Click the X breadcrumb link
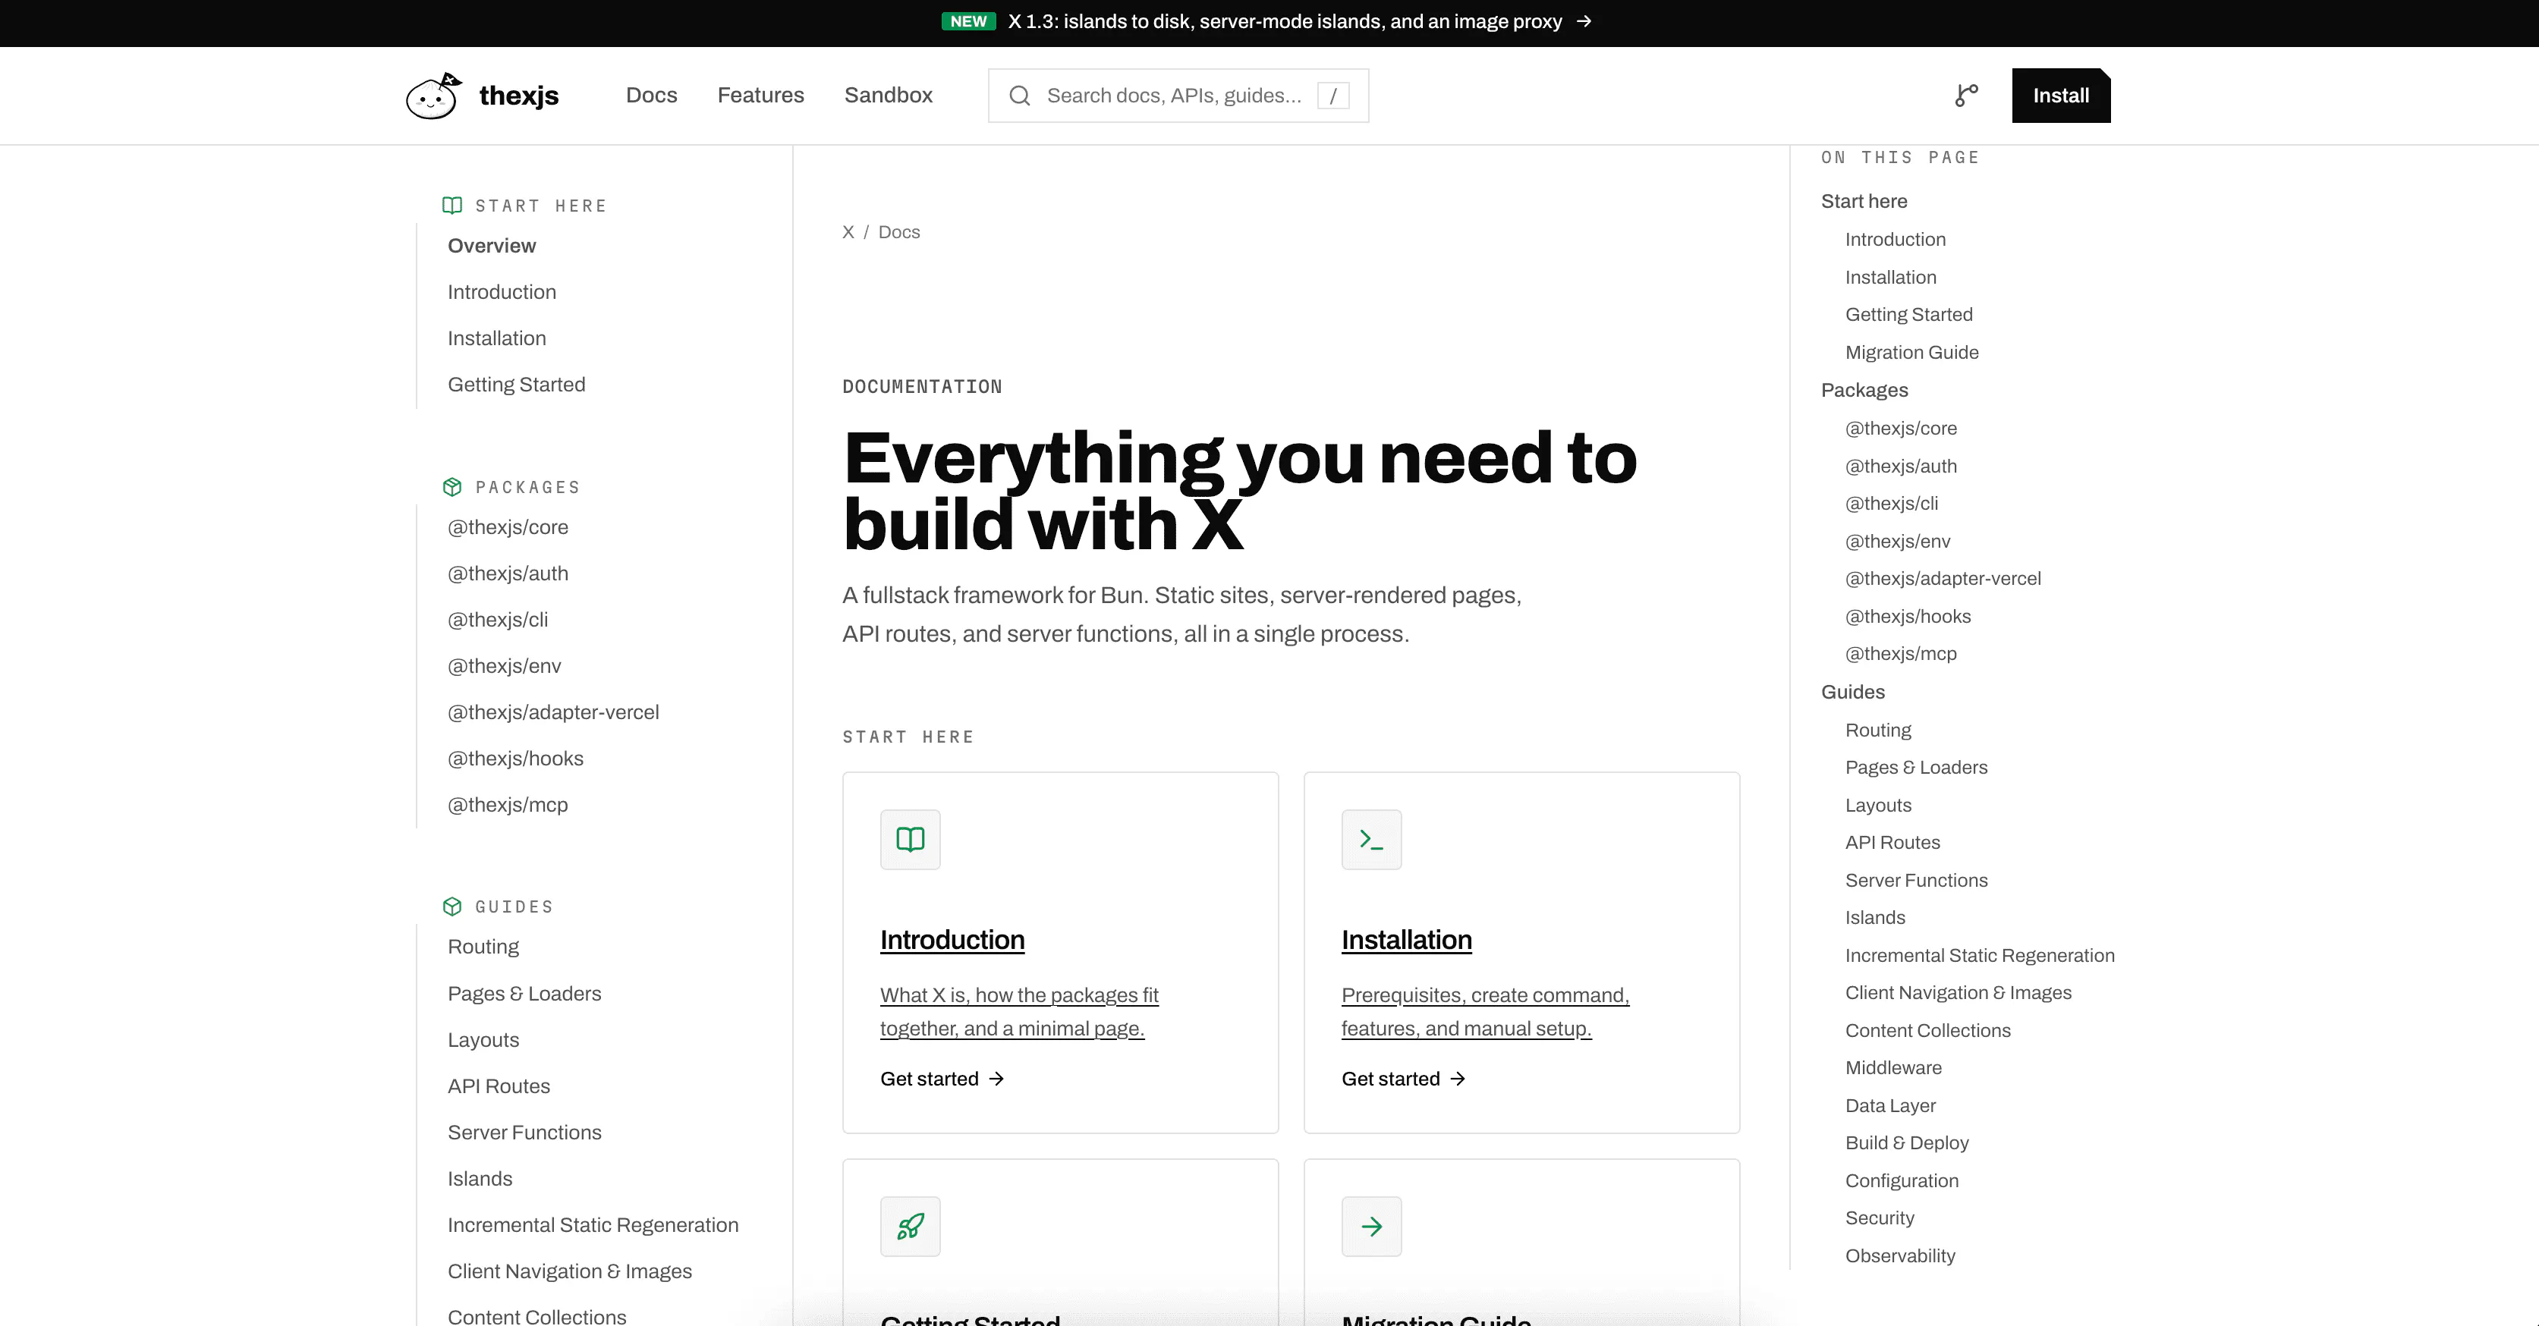The width and height of the screenshot is (2539, 1326). tap(848, 232)
